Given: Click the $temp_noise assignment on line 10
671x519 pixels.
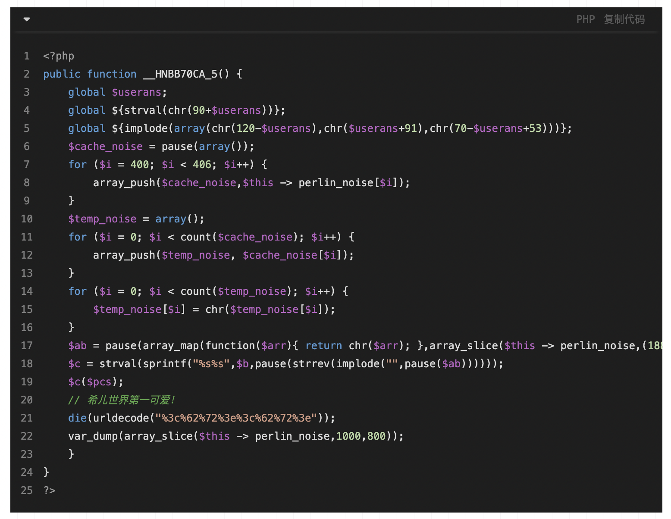Looking at the screenshot, I should point(102,219).
